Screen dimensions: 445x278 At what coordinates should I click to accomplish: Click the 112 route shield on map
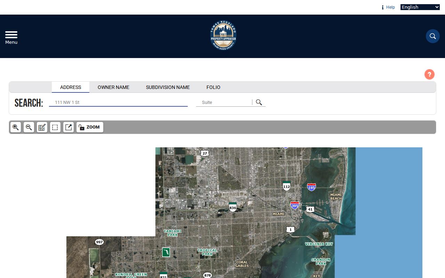(286, 186)
